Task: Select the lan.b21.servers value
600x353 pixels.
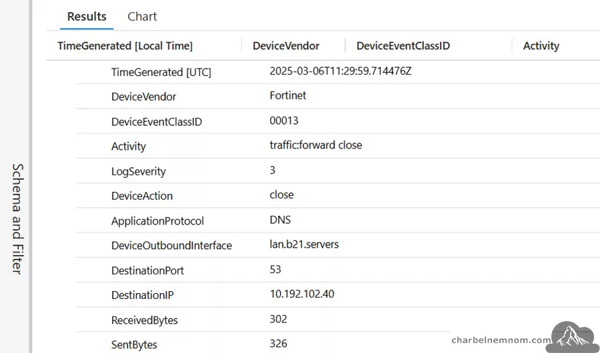Action: pos(304,244)
